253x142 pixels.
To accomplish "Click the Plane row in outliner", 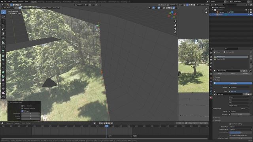I will click(231, 15).
